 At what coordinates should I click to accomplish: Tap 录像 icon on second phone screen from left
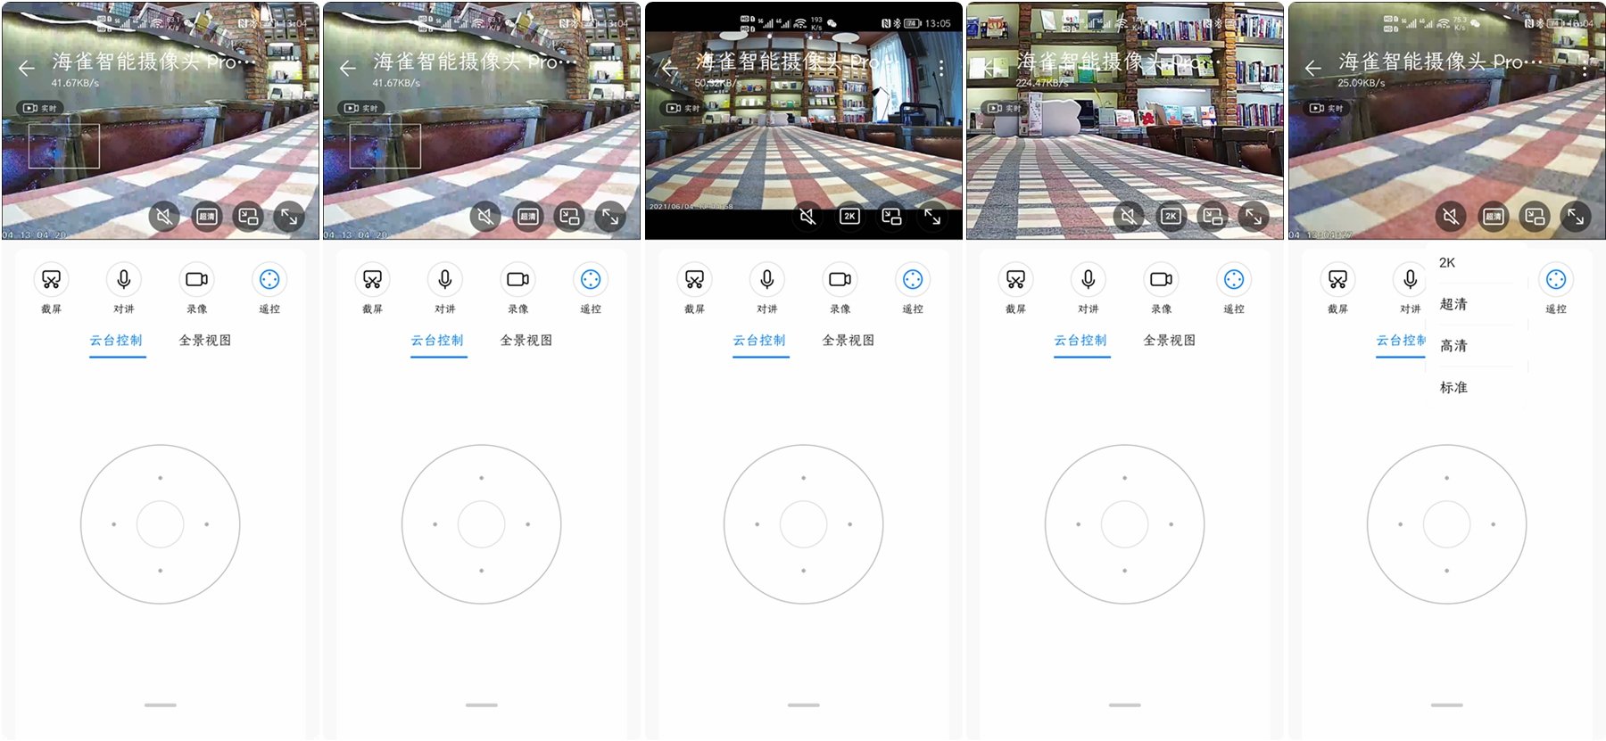click(518, 280)
